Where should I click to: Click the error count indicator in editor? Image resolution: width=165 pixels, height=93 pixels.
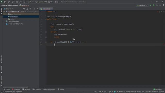click(x=158, y=12)
